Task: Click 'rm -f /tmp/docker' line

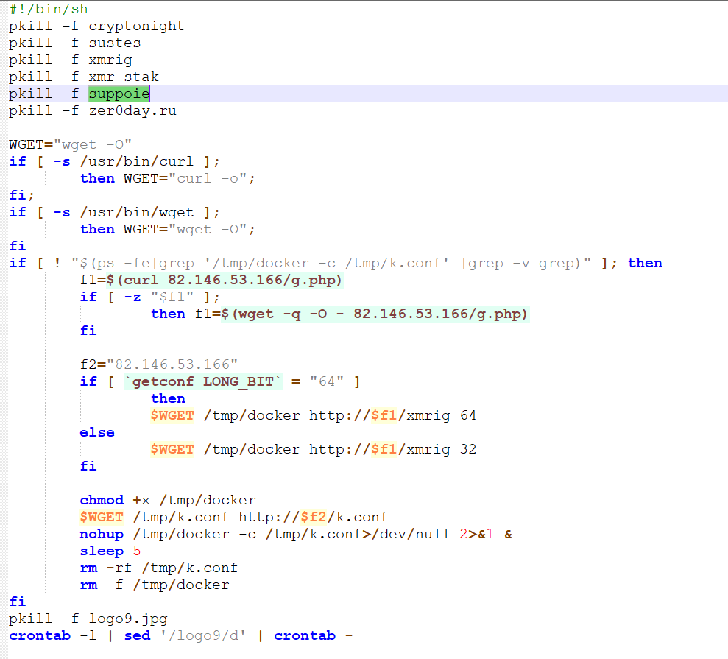Action: 155,585
